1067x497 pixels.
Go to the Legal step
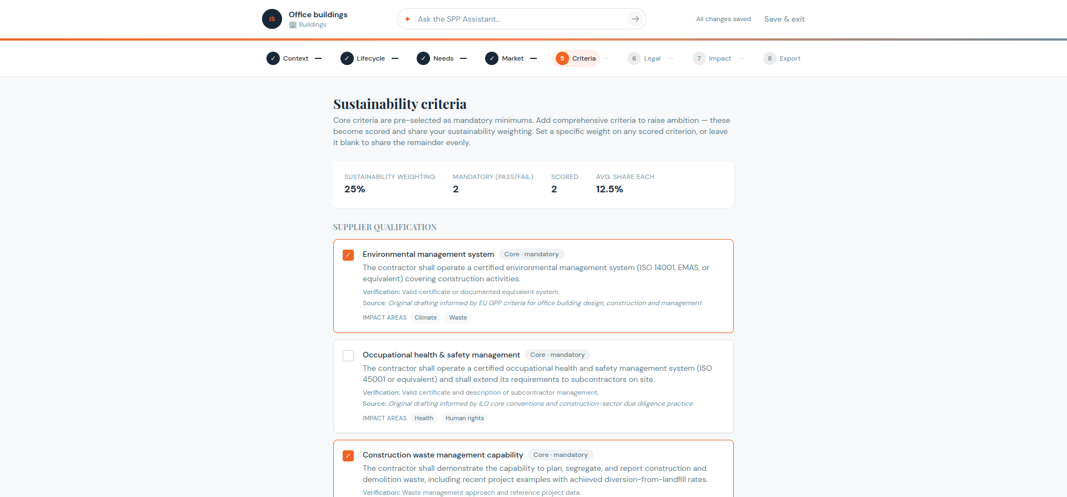coord(644,58)
